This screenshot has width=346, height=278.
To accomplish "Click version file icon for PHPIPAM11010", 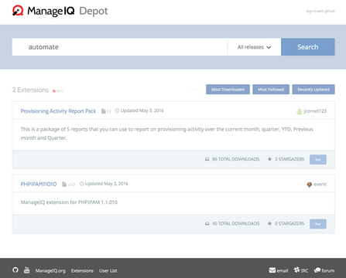I will (64, 185).
